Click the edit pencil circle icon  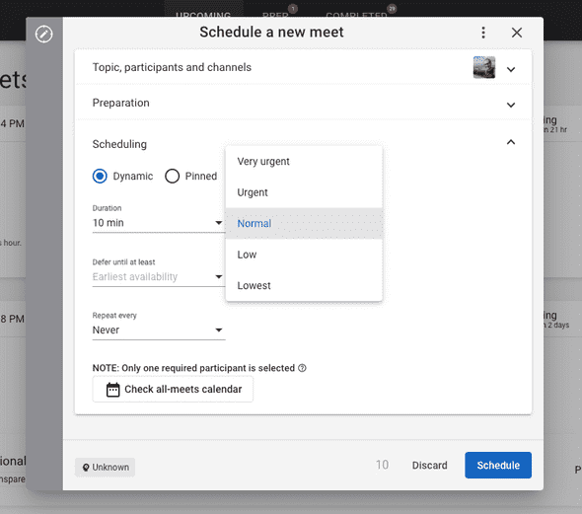[43, 35]
